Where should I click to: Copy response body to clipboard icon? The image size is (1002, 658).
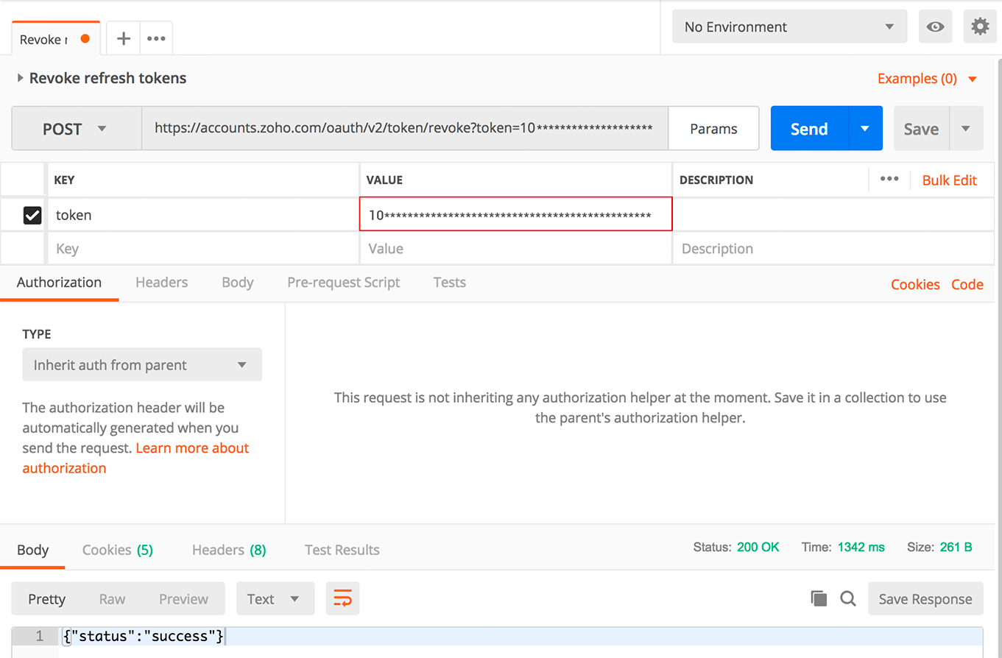[x=819, y=599]
